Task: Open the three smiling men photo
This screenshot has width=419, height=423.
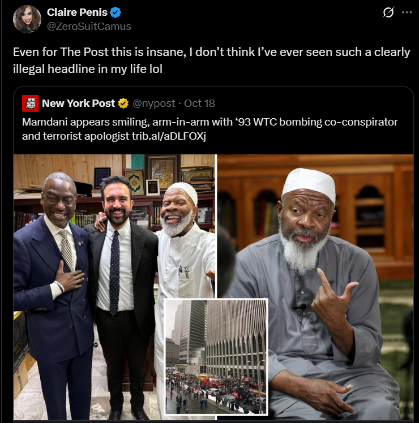Action: pyautogui.click(x=115, y=287)
